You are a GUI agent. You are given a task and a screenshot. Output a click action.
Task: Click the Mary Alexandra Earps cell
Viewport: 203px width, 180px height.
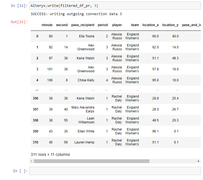[83, 109]
